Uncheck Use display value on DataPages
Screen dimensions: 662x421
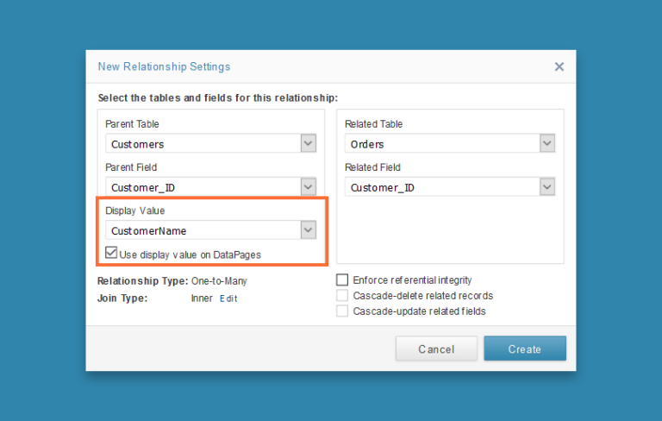[111, 253]
